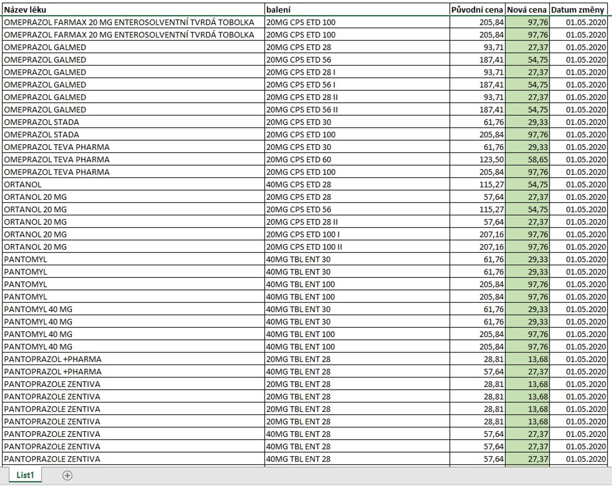The image size is (612, 486).
Task: Select date cell in OMEPRAZOL STADA ETD 30 row
Action: click(x=579, y=122)
